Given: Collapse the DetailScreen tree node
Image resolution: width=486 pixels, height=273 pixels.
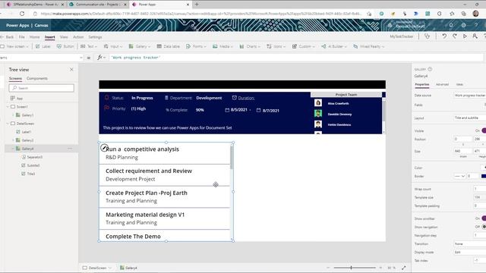Looking at the screenshot, I should [x=8, y=124].
